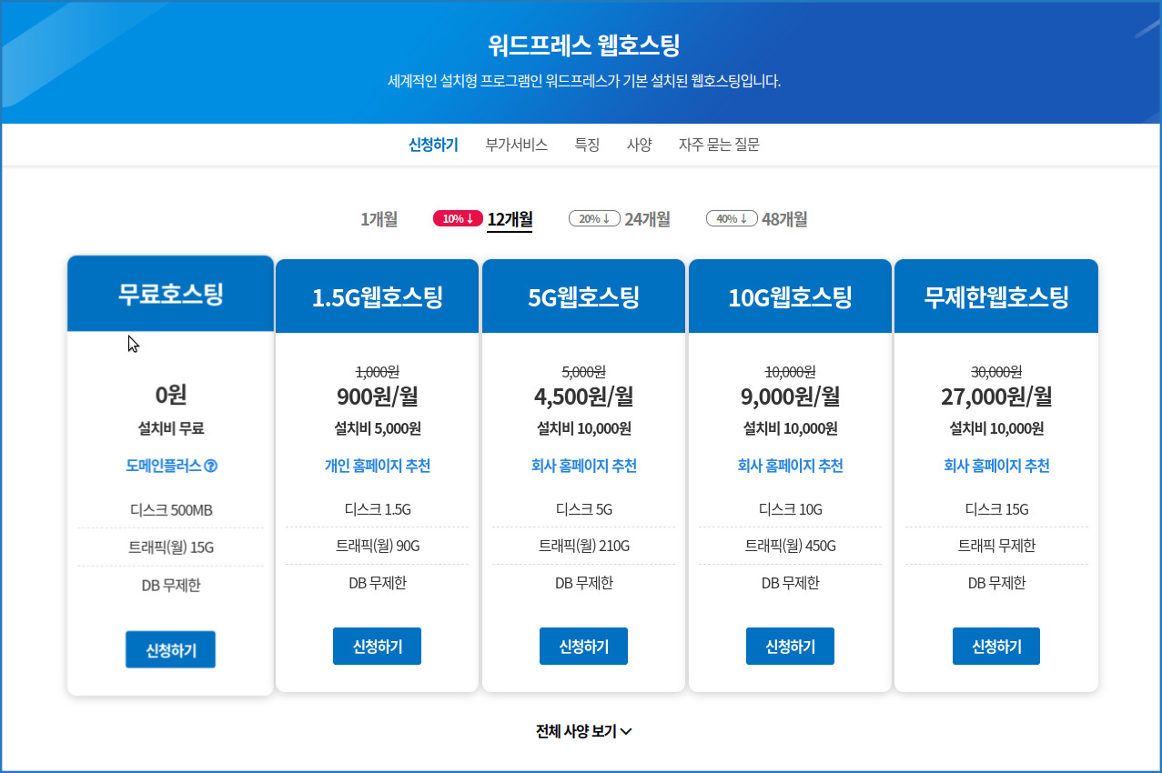
Task: Apply for the free 무료호스팅 plan
Action: [x=170, y=649]
